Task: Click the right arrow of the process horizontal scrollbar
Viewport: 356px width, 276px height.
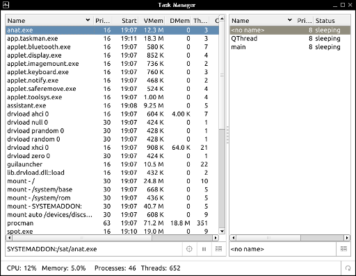Action: click(216, 238)
